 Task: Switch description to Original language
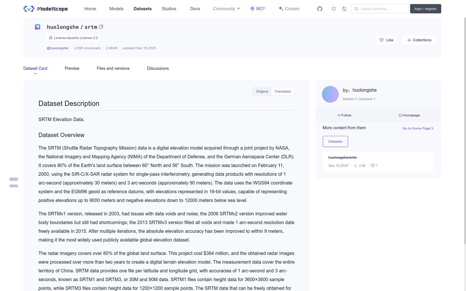tap(262, 91)
